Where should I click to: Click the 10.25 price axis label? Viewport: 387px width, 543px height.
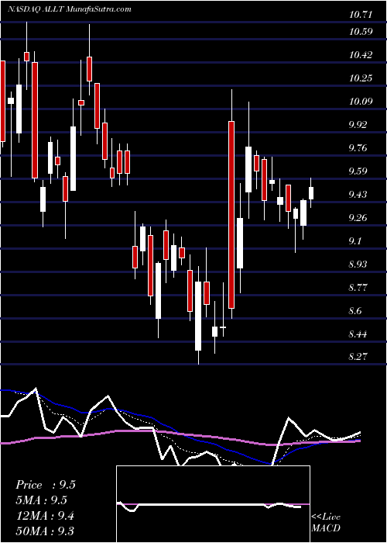[x=361, y=78]
